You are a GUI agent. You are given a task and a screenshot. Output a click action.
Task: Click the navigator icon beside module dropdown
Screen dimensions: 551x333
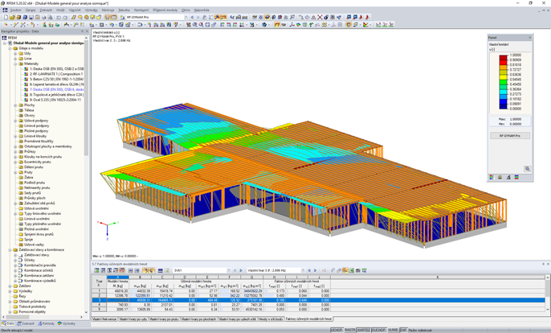pos(121,17)
